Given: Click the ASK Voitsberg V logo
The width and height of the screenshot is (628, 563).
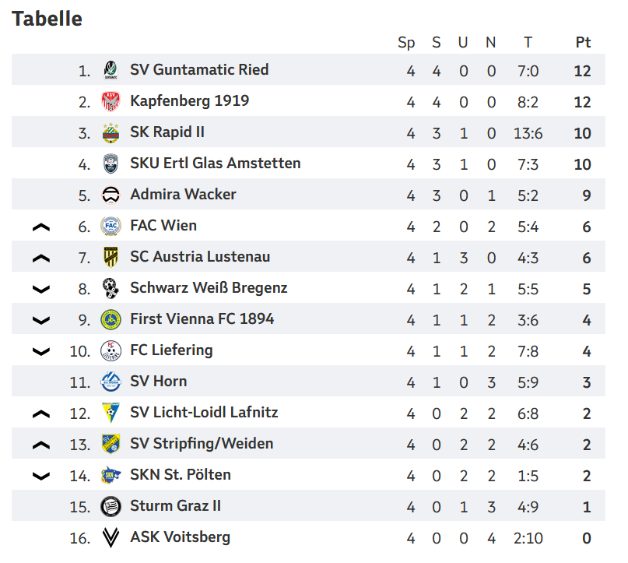Looking at the screenshot, I should [x=111, y=538].
